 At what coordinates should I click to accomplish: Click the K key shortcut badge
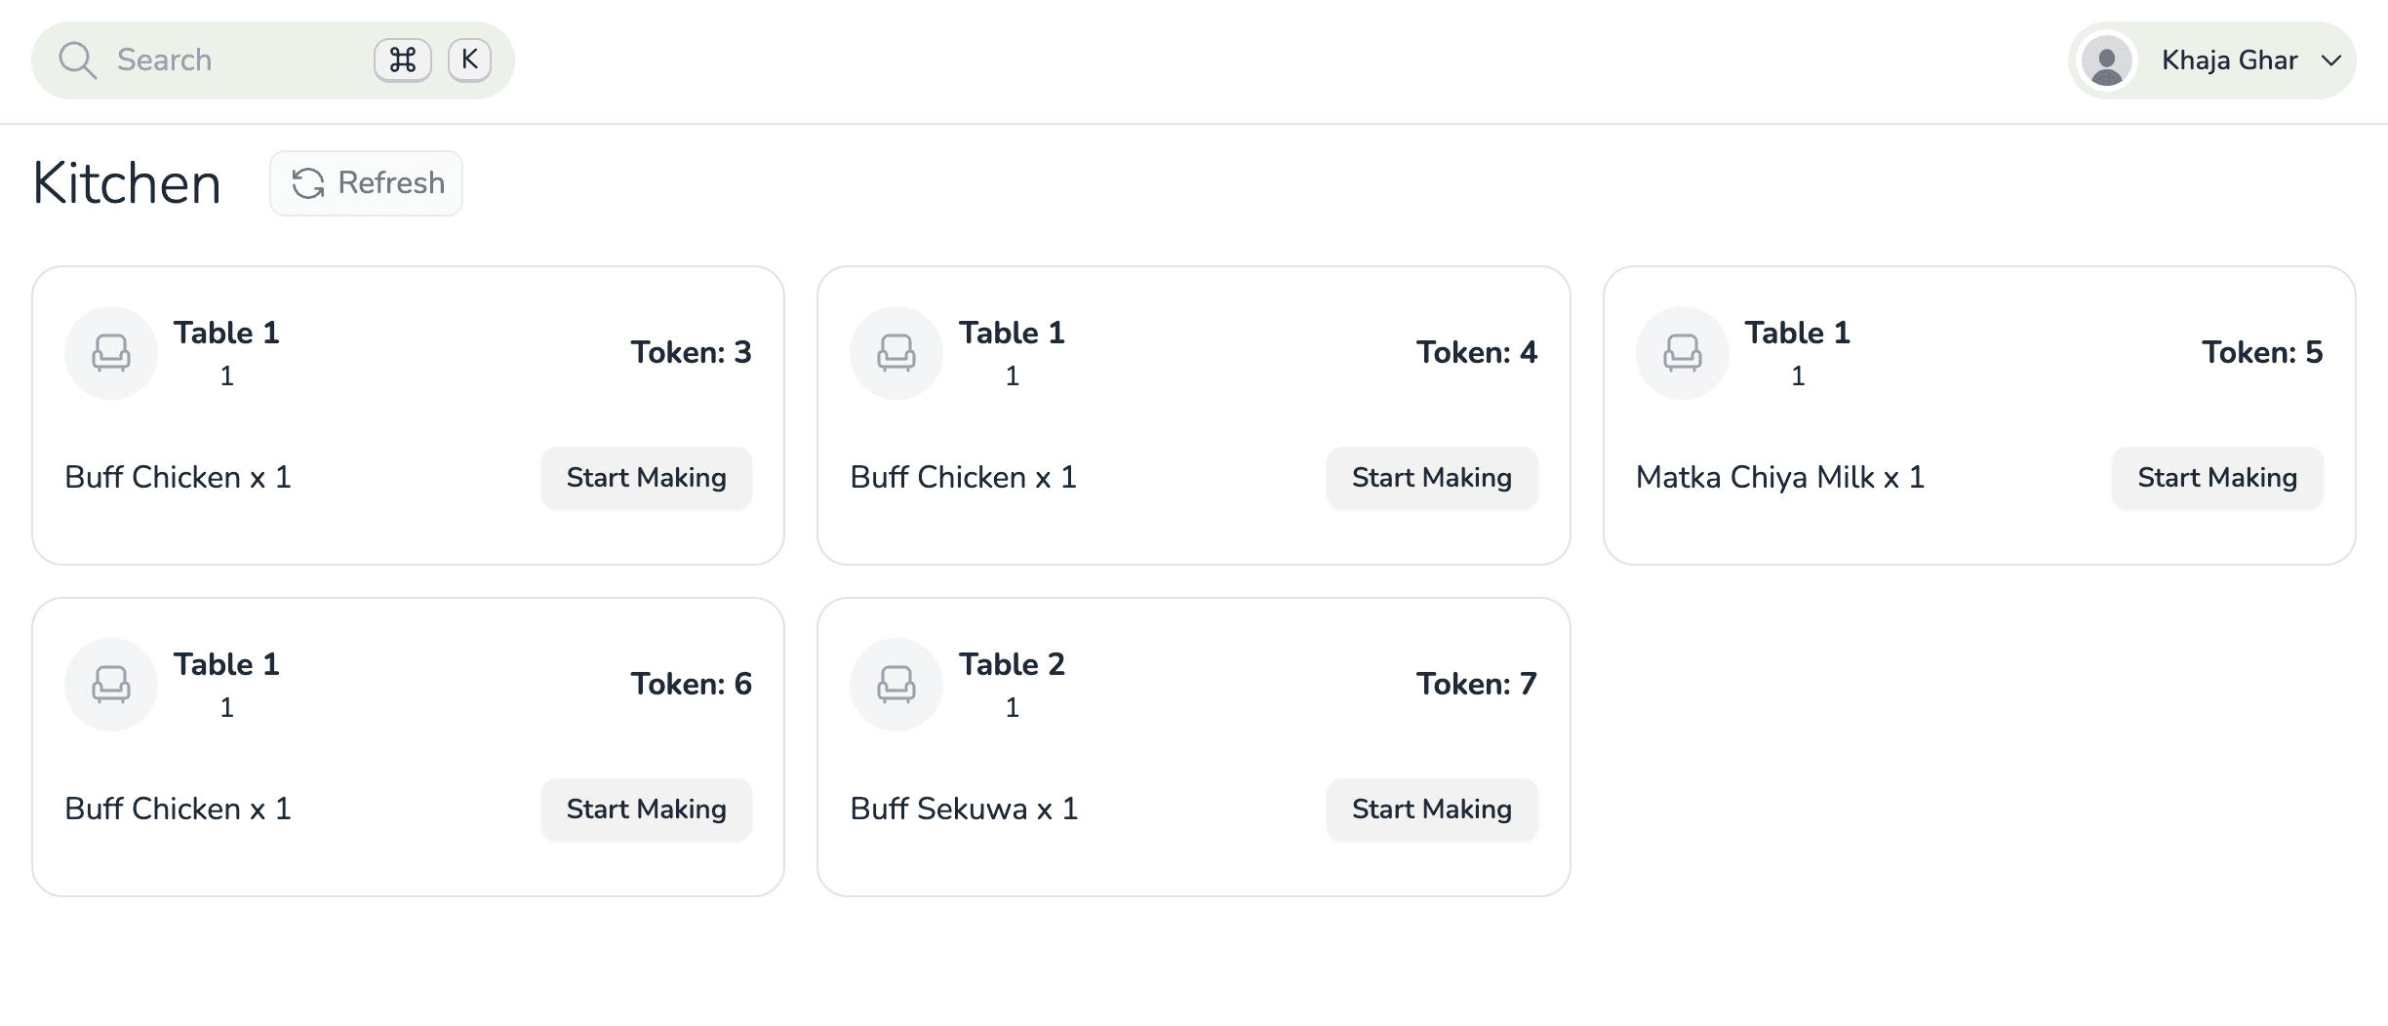(x=469, y=60)
